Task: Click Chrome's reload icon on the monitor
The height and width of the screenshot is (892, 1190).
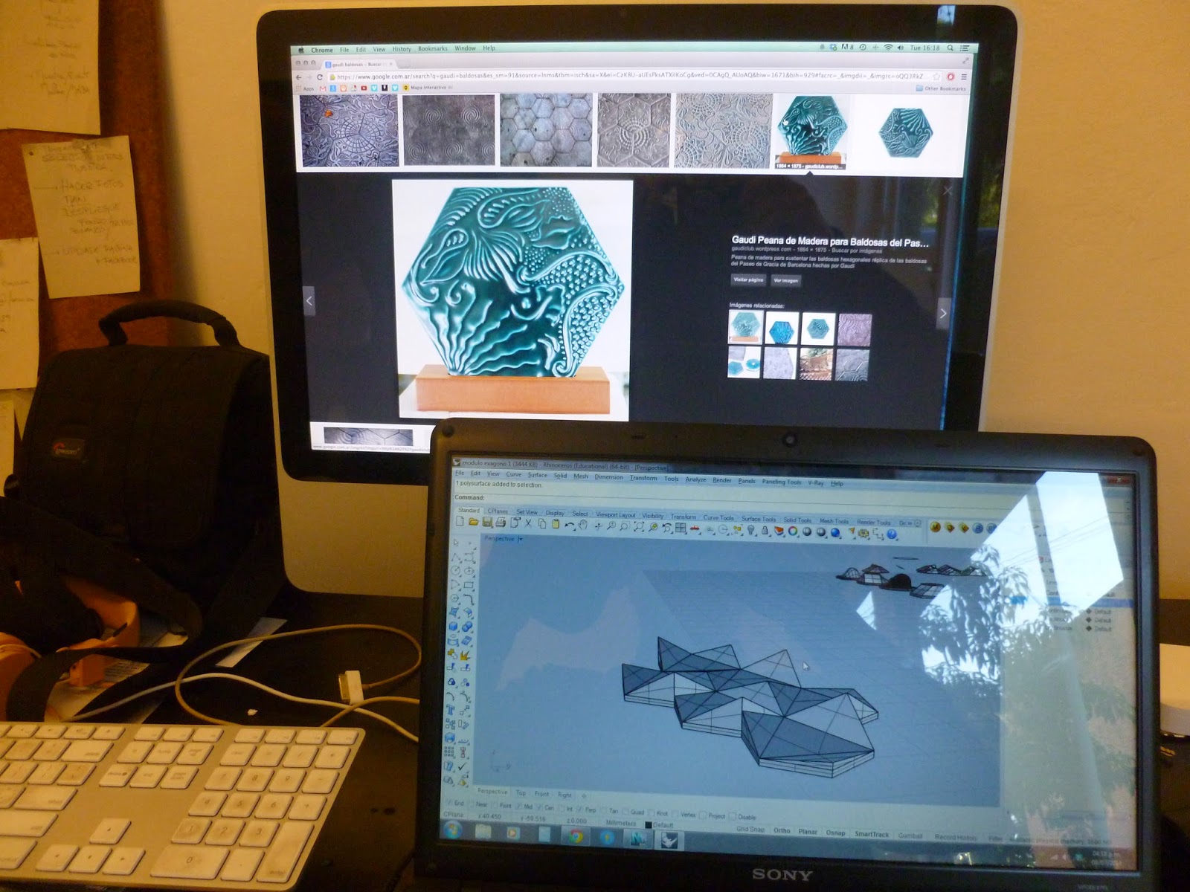Action: (x=320, y=77)
